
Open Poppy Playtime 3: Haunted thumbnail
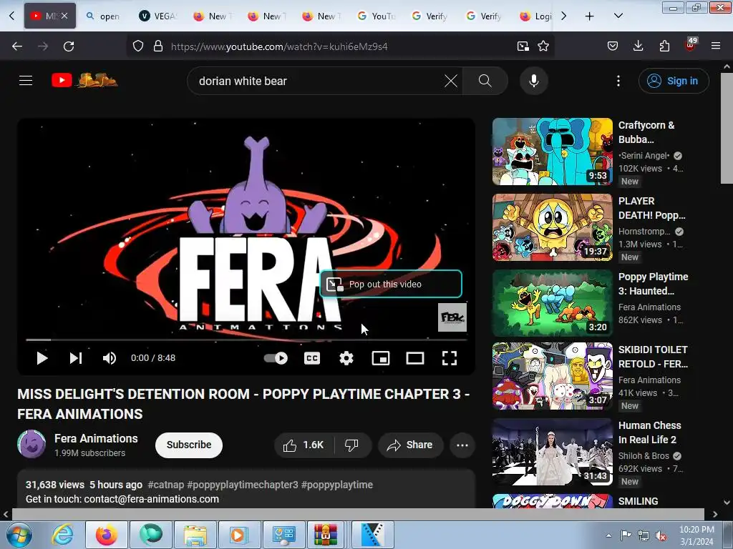tap(552, 302)
